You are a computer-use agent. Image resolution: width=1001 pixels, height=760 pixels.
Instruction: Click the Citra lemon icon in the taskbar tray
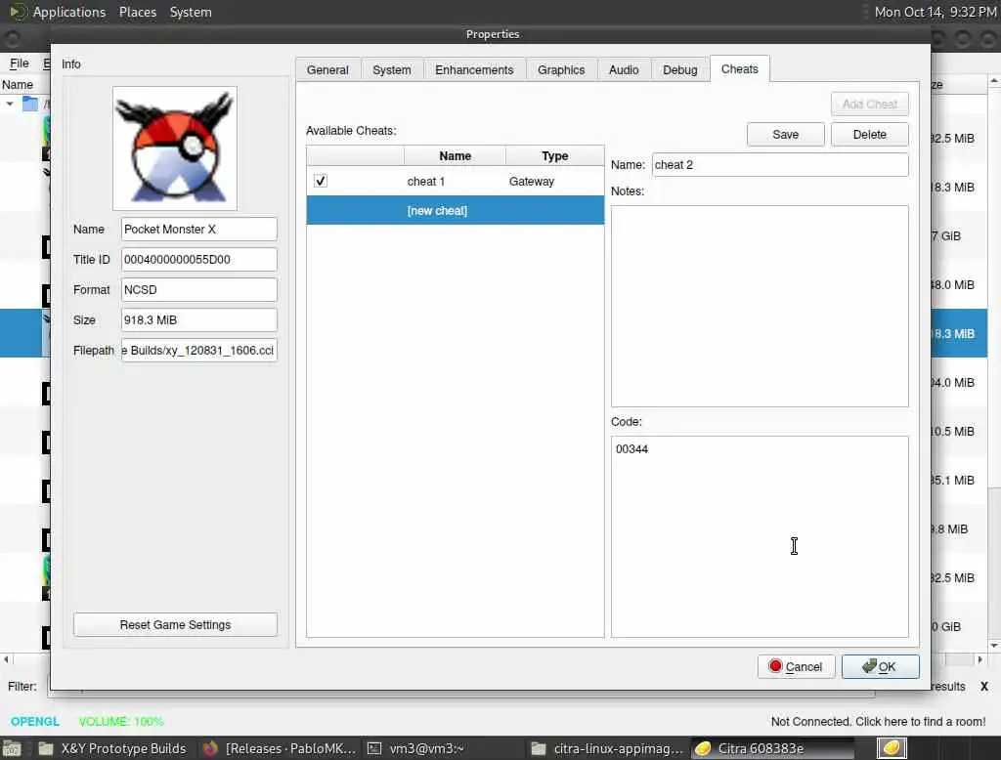[x=892, y=748]
